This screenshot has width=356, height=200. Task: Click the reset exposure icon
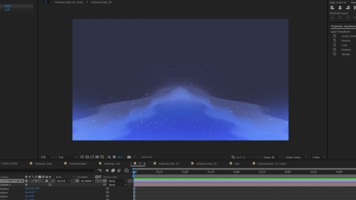click(x=114, y=157)
